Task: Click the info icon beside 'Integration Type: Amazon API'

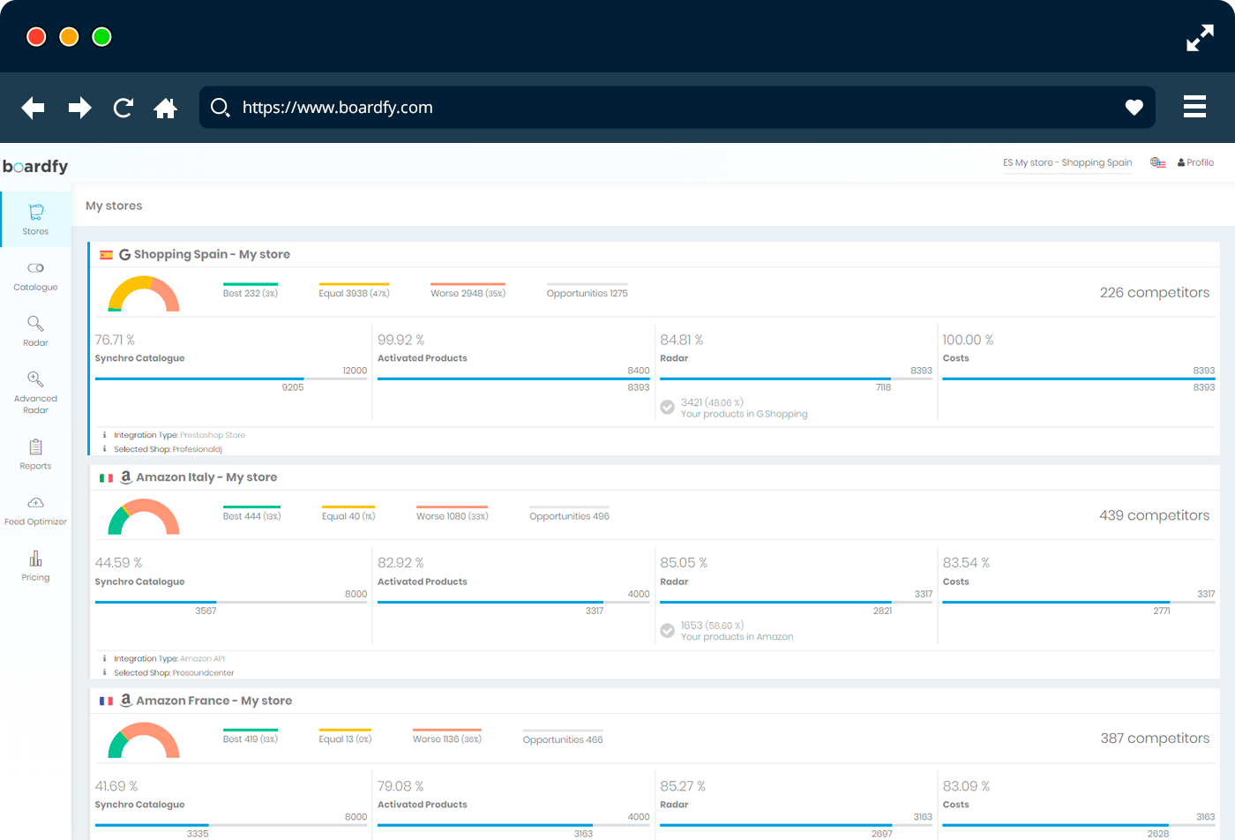Action: [104, 658]
